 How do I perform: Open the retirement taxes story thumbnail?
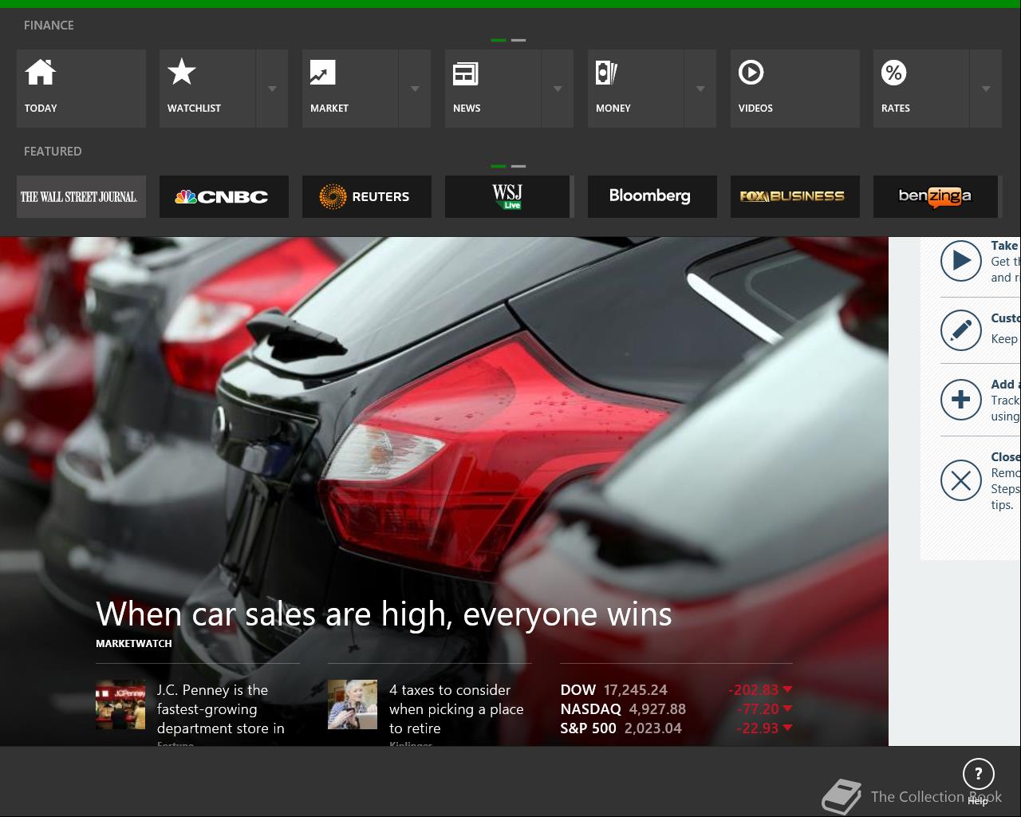[x=353, y=705]
